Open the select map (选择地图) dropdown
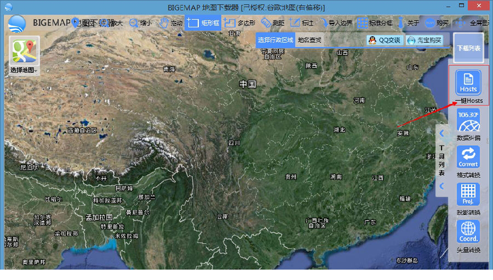The width and height of the screenshot is (493, 280). [24, 70]
